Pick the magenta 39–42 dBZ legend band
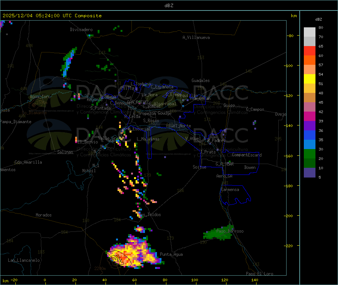Image resolution: width=338 pixels, height=285 pixels. (x=309, y=116)
